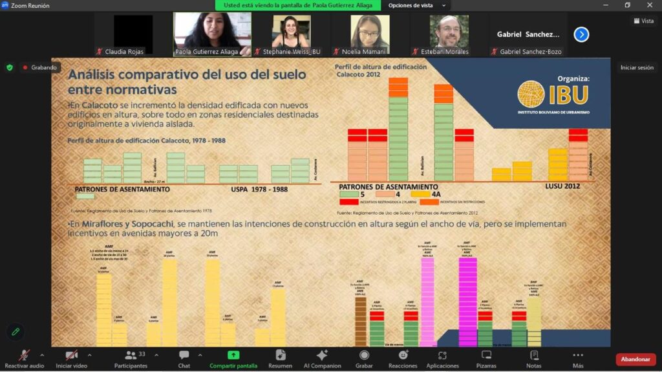The width and height of the screenshot is (662, 372).
Task: Click the red Abandonar button
Action: [635, 359]
